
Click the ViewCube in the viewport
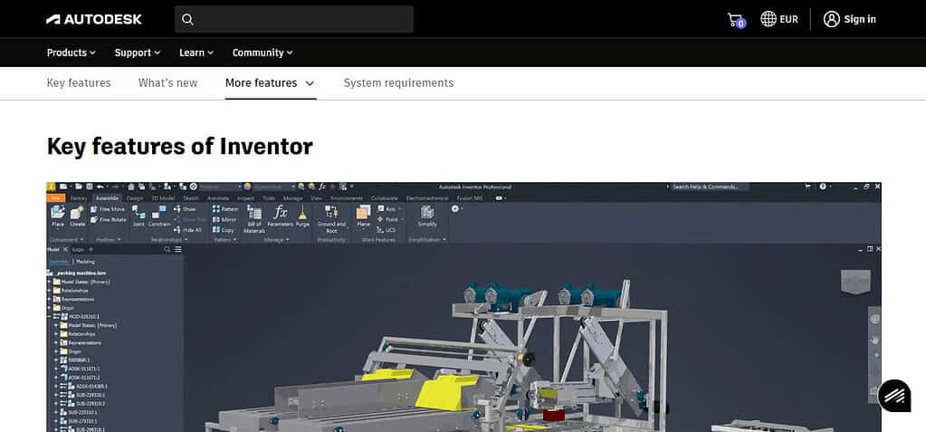click(x=855, y=282)
